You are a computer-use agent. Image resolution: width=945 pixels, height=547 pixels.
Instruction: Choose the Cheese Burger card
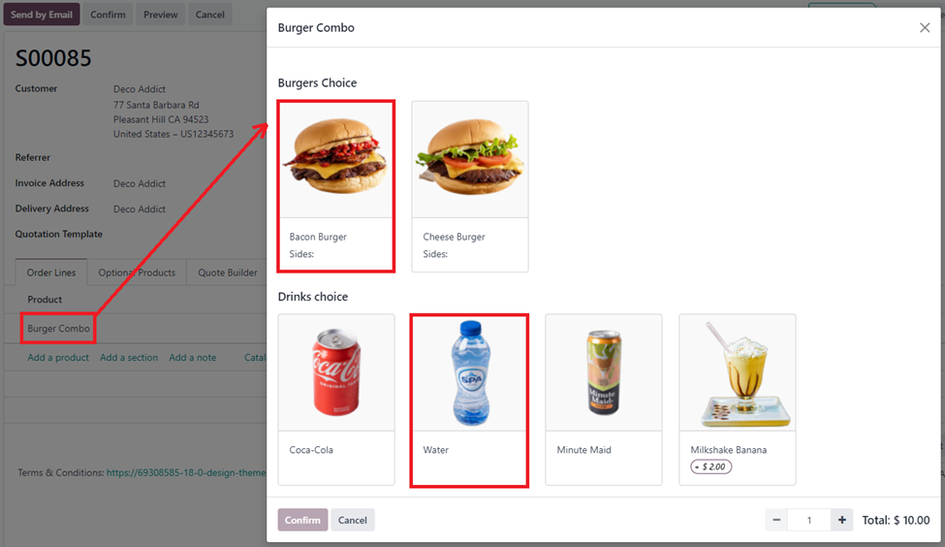[470, 186]
